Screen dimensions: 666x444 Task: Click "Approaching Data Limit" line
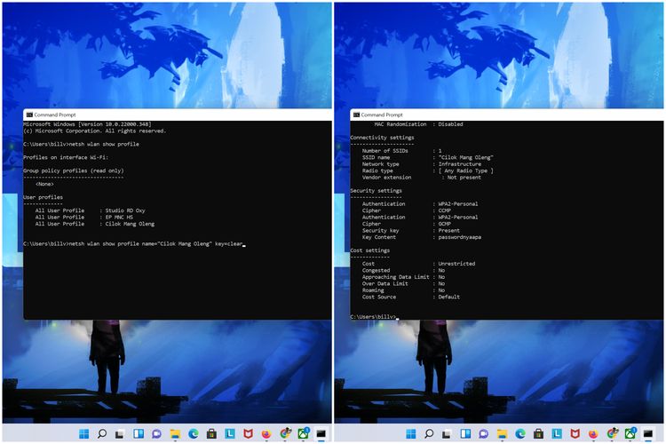[403, 277]
